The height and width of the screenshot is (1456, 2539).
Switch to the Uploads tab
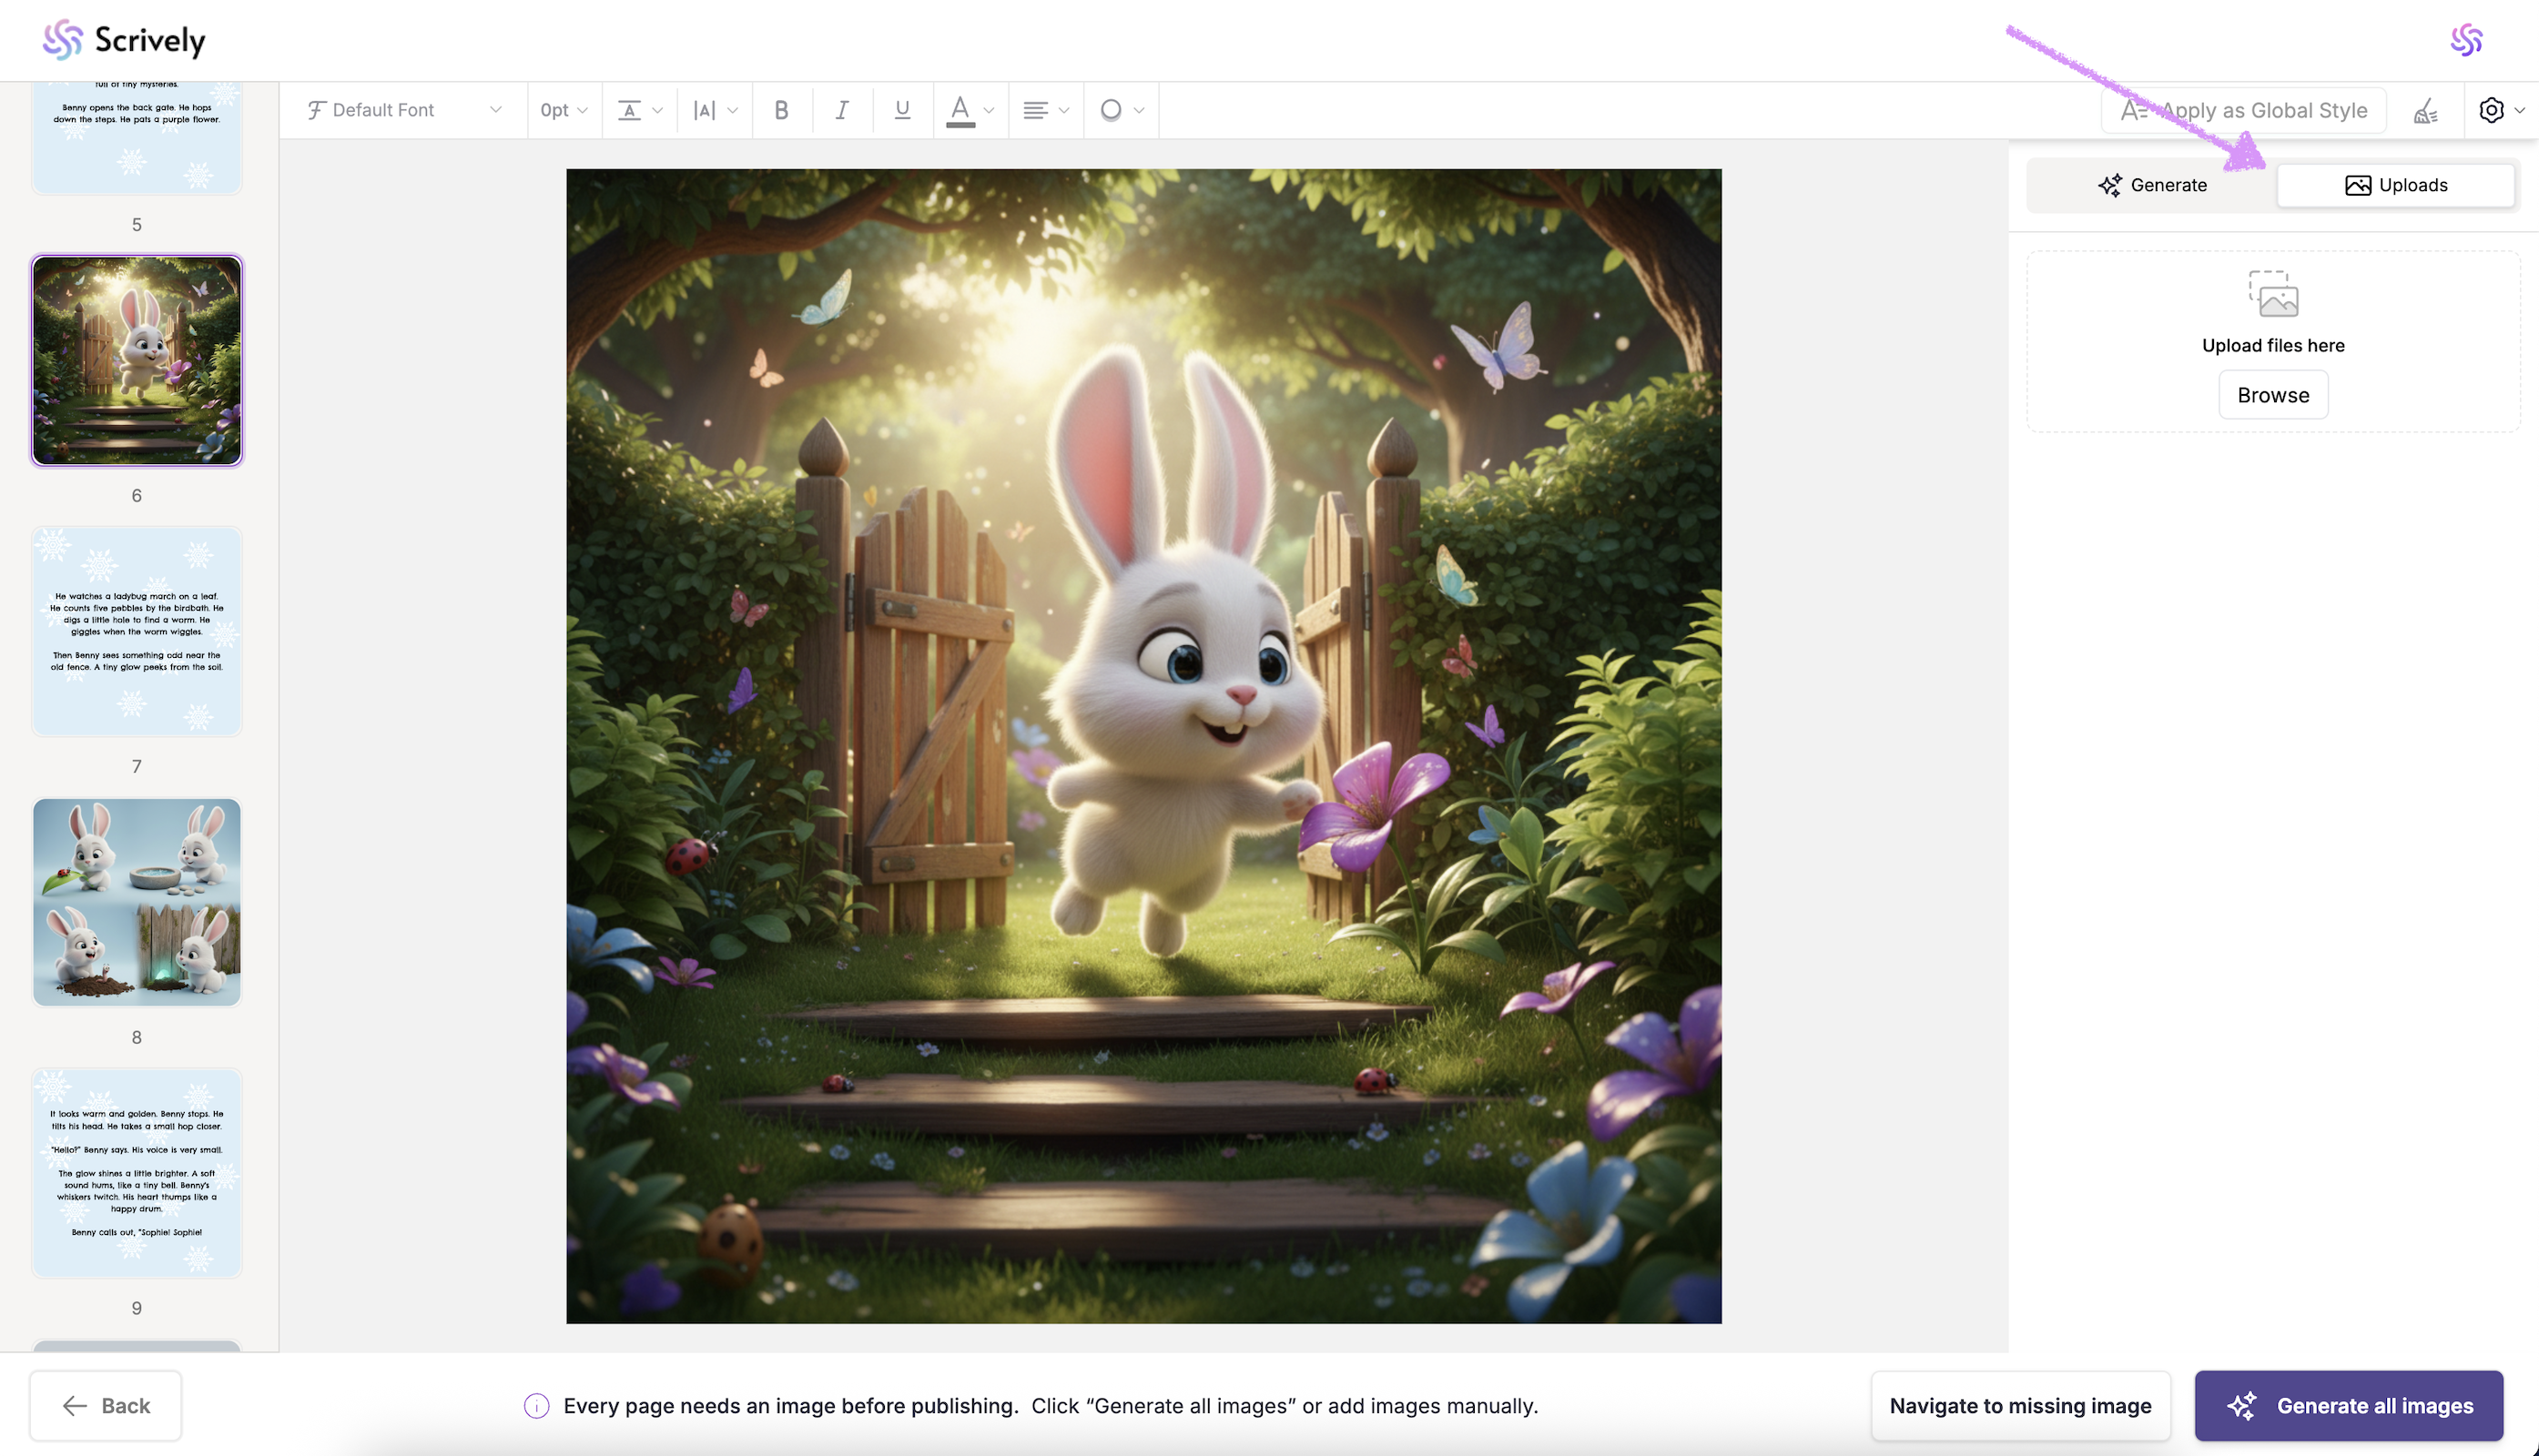coord(2395,185)
